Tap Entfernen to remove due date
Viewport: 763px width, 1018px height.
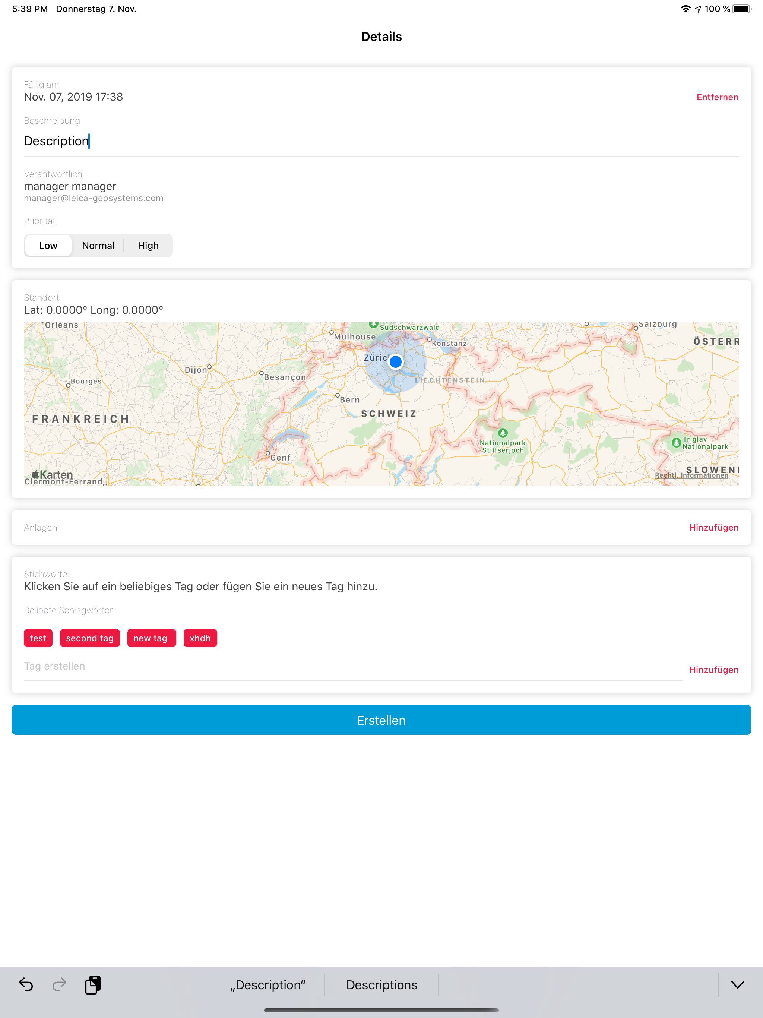coord(717,97)
